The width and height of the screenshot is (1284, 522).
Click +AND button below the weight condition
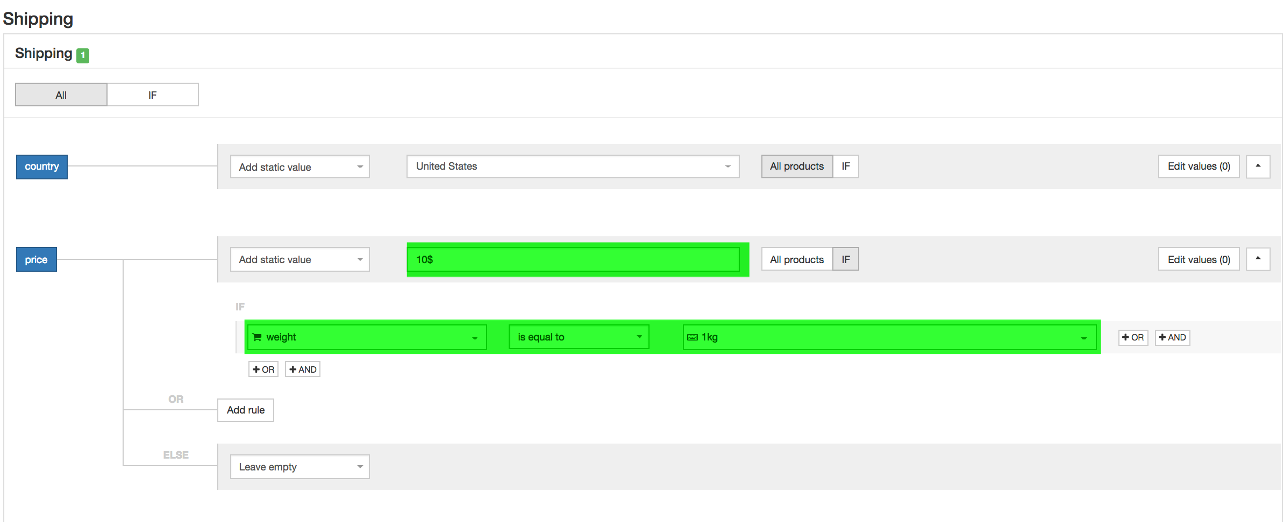303,369
